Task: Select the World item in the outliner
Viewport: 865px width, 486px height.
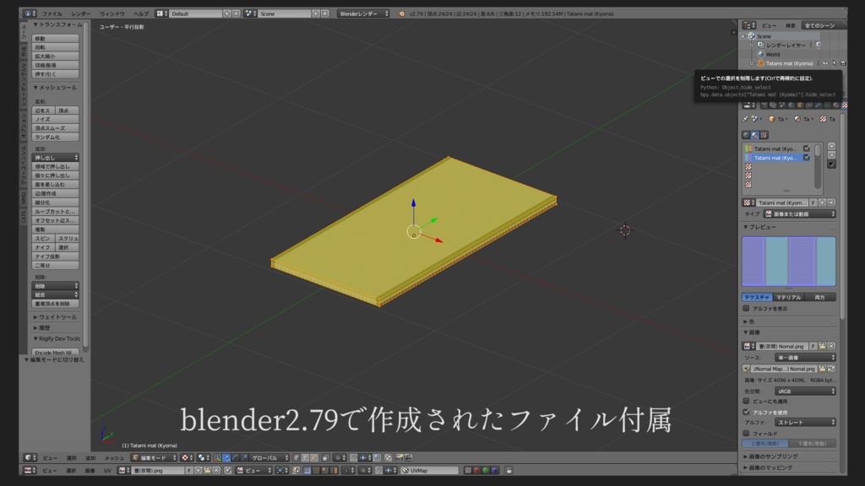Action: [x=772, y=55]
